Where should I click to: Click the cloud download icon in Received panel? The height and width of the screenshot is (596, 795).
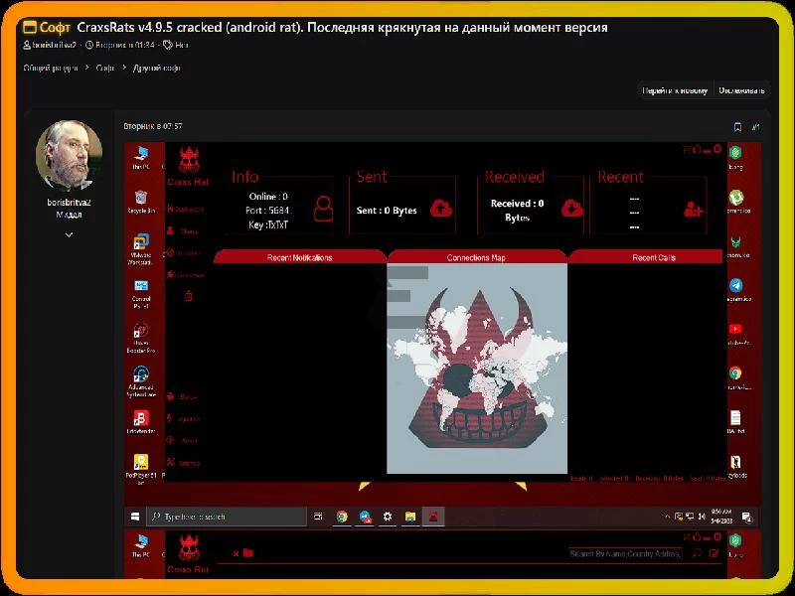[572, 209]
